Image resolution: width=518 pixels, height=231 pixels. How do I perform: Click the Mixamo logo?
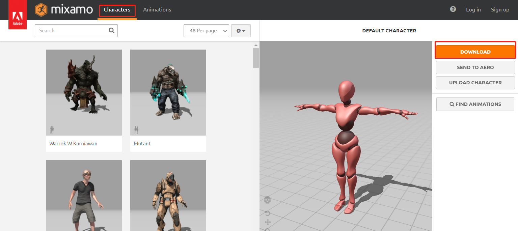(x=64, y=10)
